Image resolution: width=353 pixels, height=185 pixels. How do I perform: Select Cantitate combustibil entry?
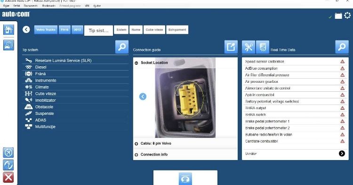coord(295,141)
